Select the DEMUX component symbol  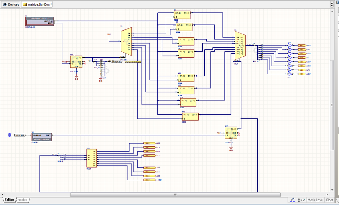pos(126,42)
